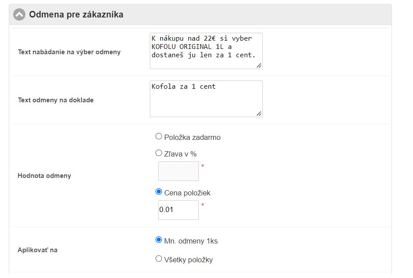Click the 'Text nabádanie na výber odmeny' label
The height and width of the screenshot is (278, 413).
coord(69,52)
